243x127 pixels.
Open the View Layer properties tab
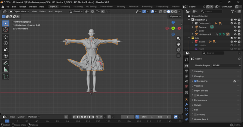(x=187, y=76)
